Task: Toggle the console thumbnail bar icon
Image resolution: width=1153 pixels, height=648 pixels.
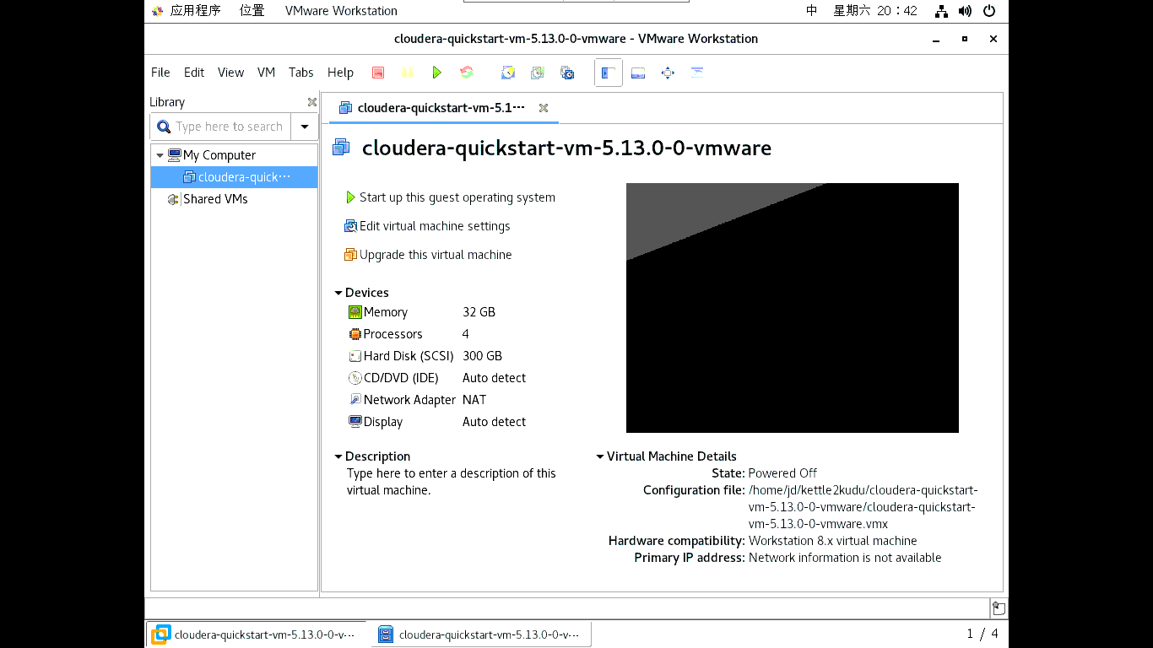Action: pyautogui.click(x=637, y=73)
